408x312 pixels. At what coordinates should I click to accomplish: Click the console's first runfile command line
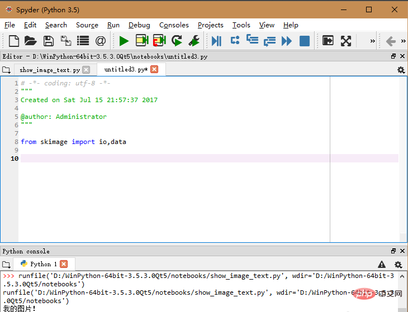[x=198, y=276]
